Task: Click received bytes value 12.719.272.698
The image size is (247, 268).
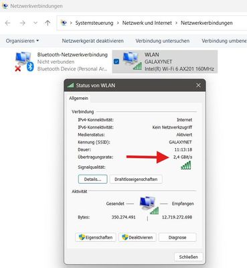Action: (177, 217)
